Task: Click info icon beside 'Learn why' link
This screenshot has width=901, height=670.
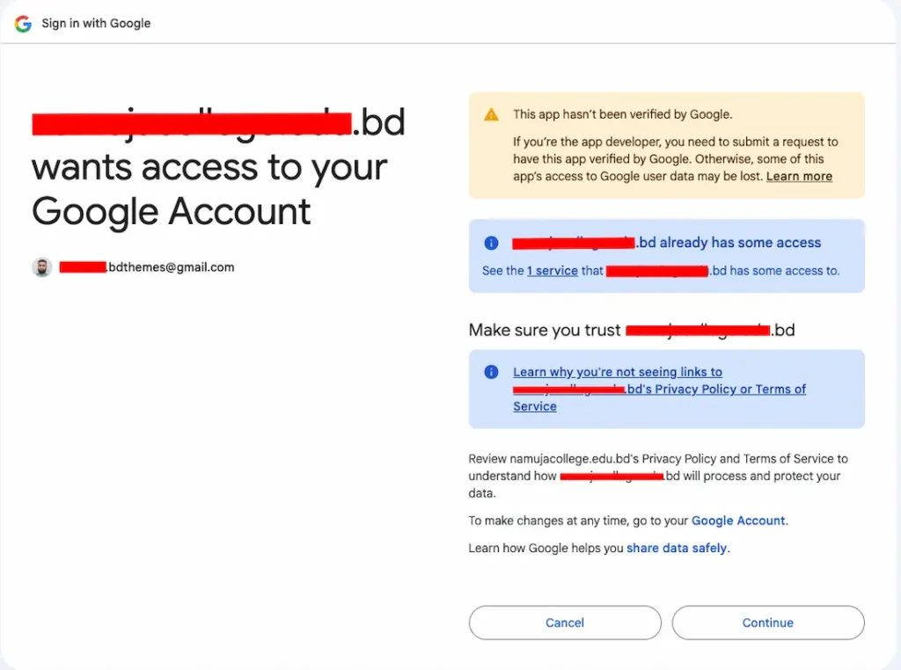Action: tap(492, 372)
